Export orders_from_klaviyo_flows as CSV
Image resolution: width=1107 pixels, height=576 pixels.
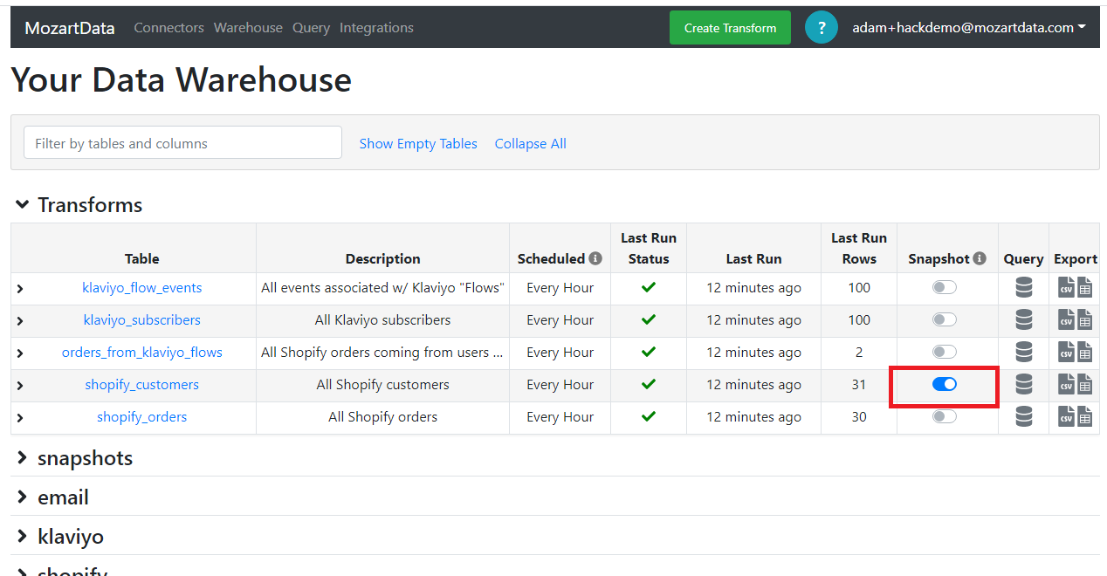point(1066,352)
